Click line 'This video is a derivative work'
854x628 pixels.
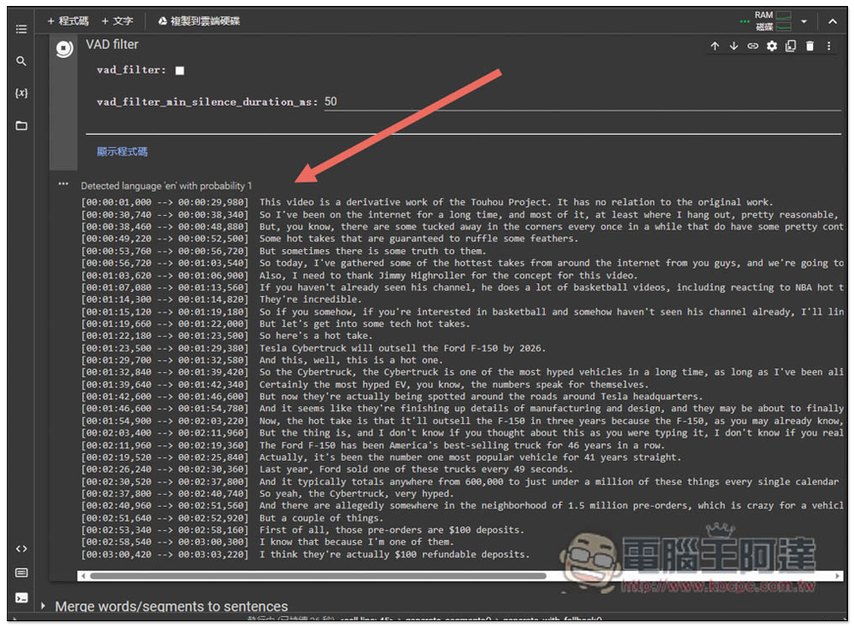click(x=517, y=202)
